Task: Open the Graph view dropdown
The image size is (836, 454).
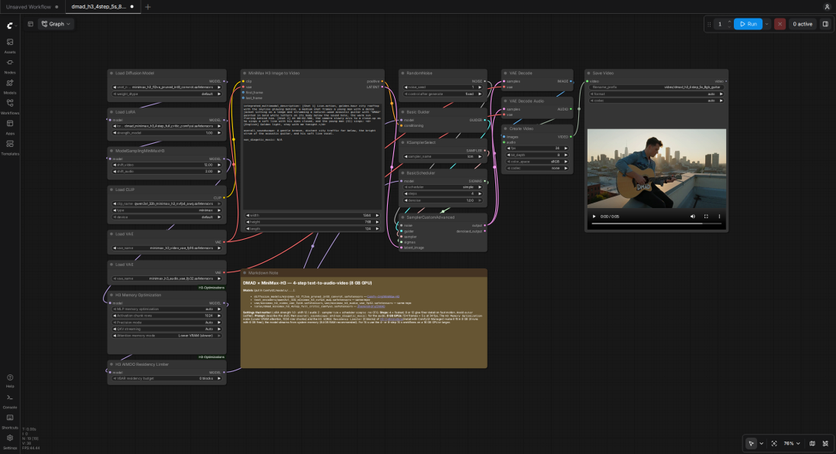Action: tap(56, 24)
